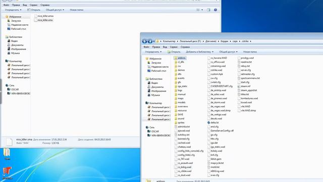Open Загрузки in back window sidebar
The height and width of the screenshot is (182, 323).
[x=14, y=21]
